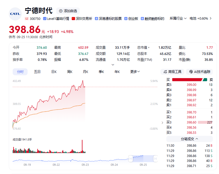This screenshot has height=174, width=219.
Task: Click the 买4 order row at 398.56
Action: pos(189,128)
